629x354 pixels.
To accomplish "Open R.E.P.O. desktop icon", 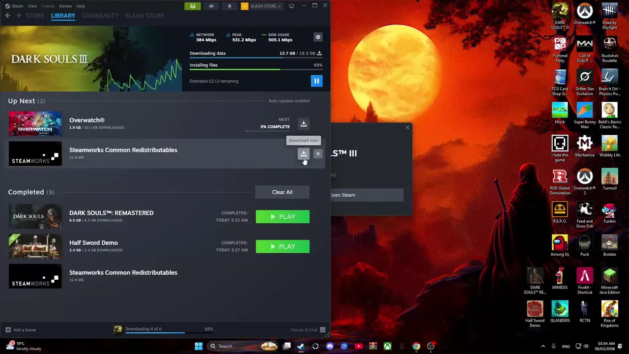I will [560, 212].
